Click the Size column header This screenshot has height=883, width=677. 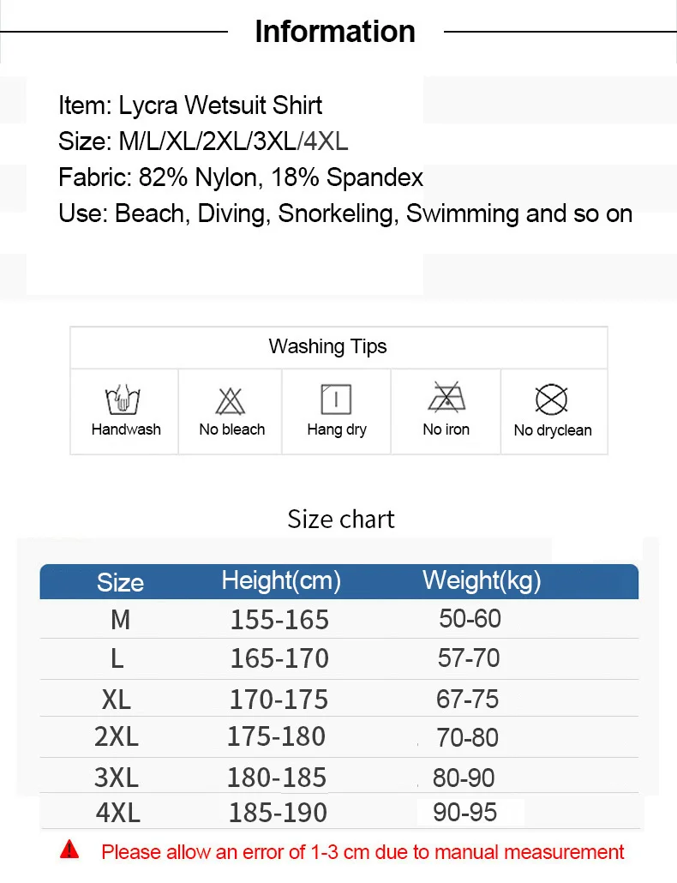(120, 582)
